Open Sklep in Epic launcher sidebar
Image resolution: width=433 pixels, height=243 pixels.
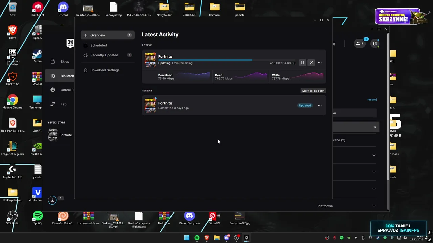(60, 61)
